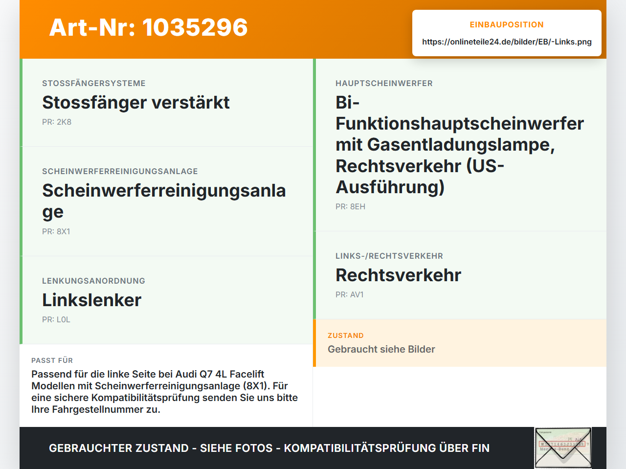Click the PR: L0L code
626x469 pixels.
point(56,319)
